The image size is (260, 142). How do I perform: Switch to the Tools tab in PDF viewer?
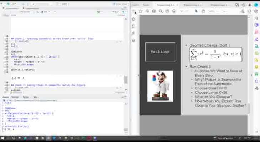(x=146, y=5)
